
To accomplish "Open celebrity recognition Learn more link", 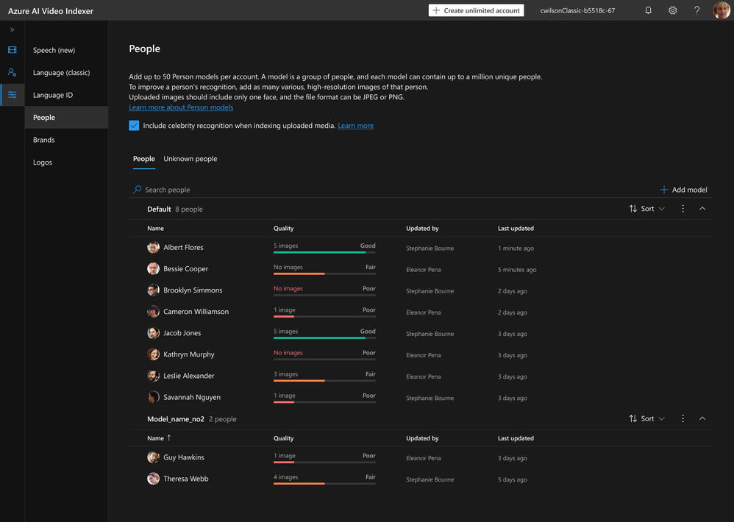I will (356, 126).
